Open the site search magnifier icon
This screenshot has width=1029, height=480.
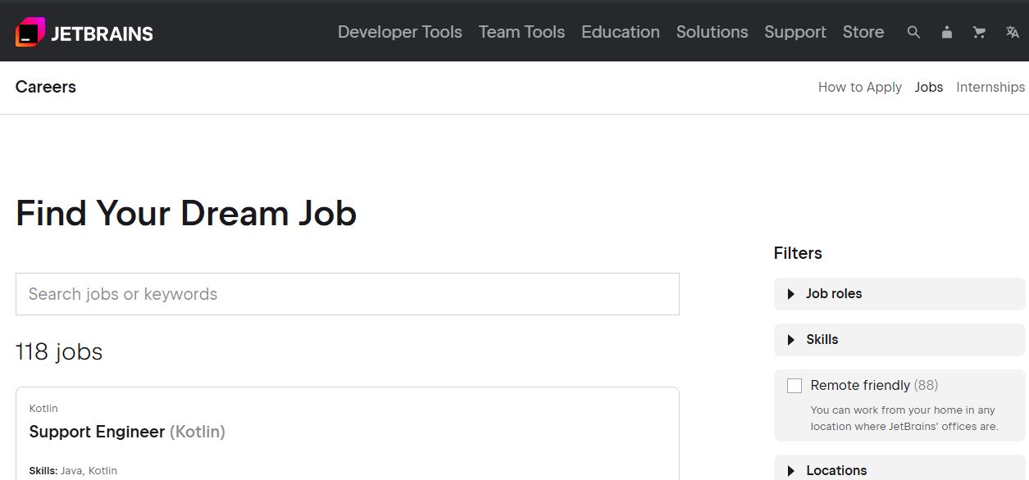(x=913, y=32)
